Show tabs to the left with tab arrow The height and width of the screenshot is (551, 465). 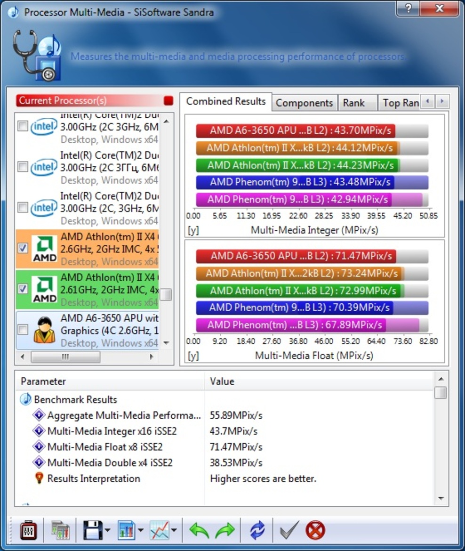point(427,102)
